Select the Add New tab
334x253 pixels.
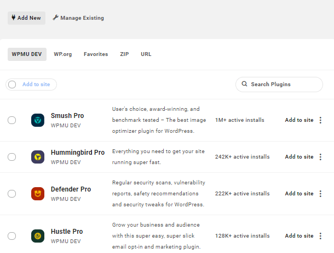(26, 18)
